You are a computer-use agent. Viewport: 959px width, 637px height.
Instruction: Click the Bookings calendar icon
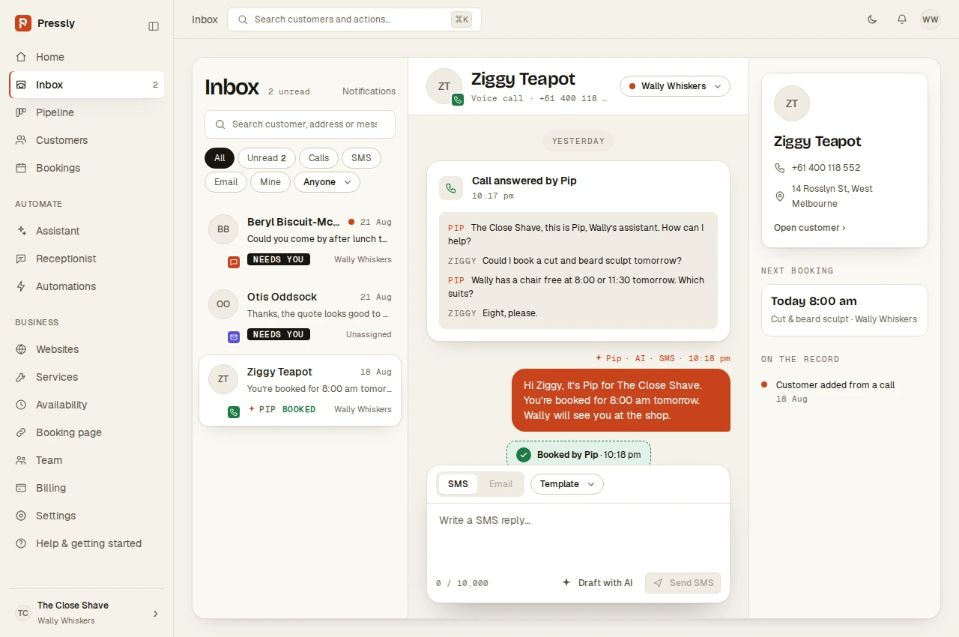21,168
